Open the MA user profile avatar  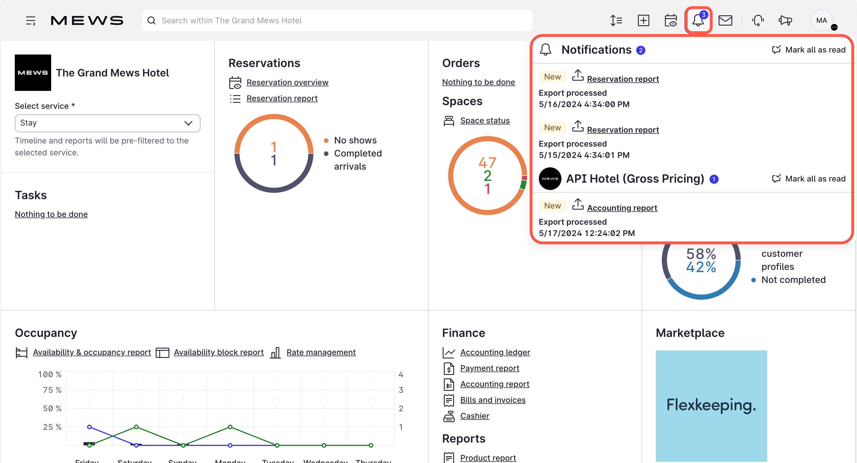coord(822,20)
